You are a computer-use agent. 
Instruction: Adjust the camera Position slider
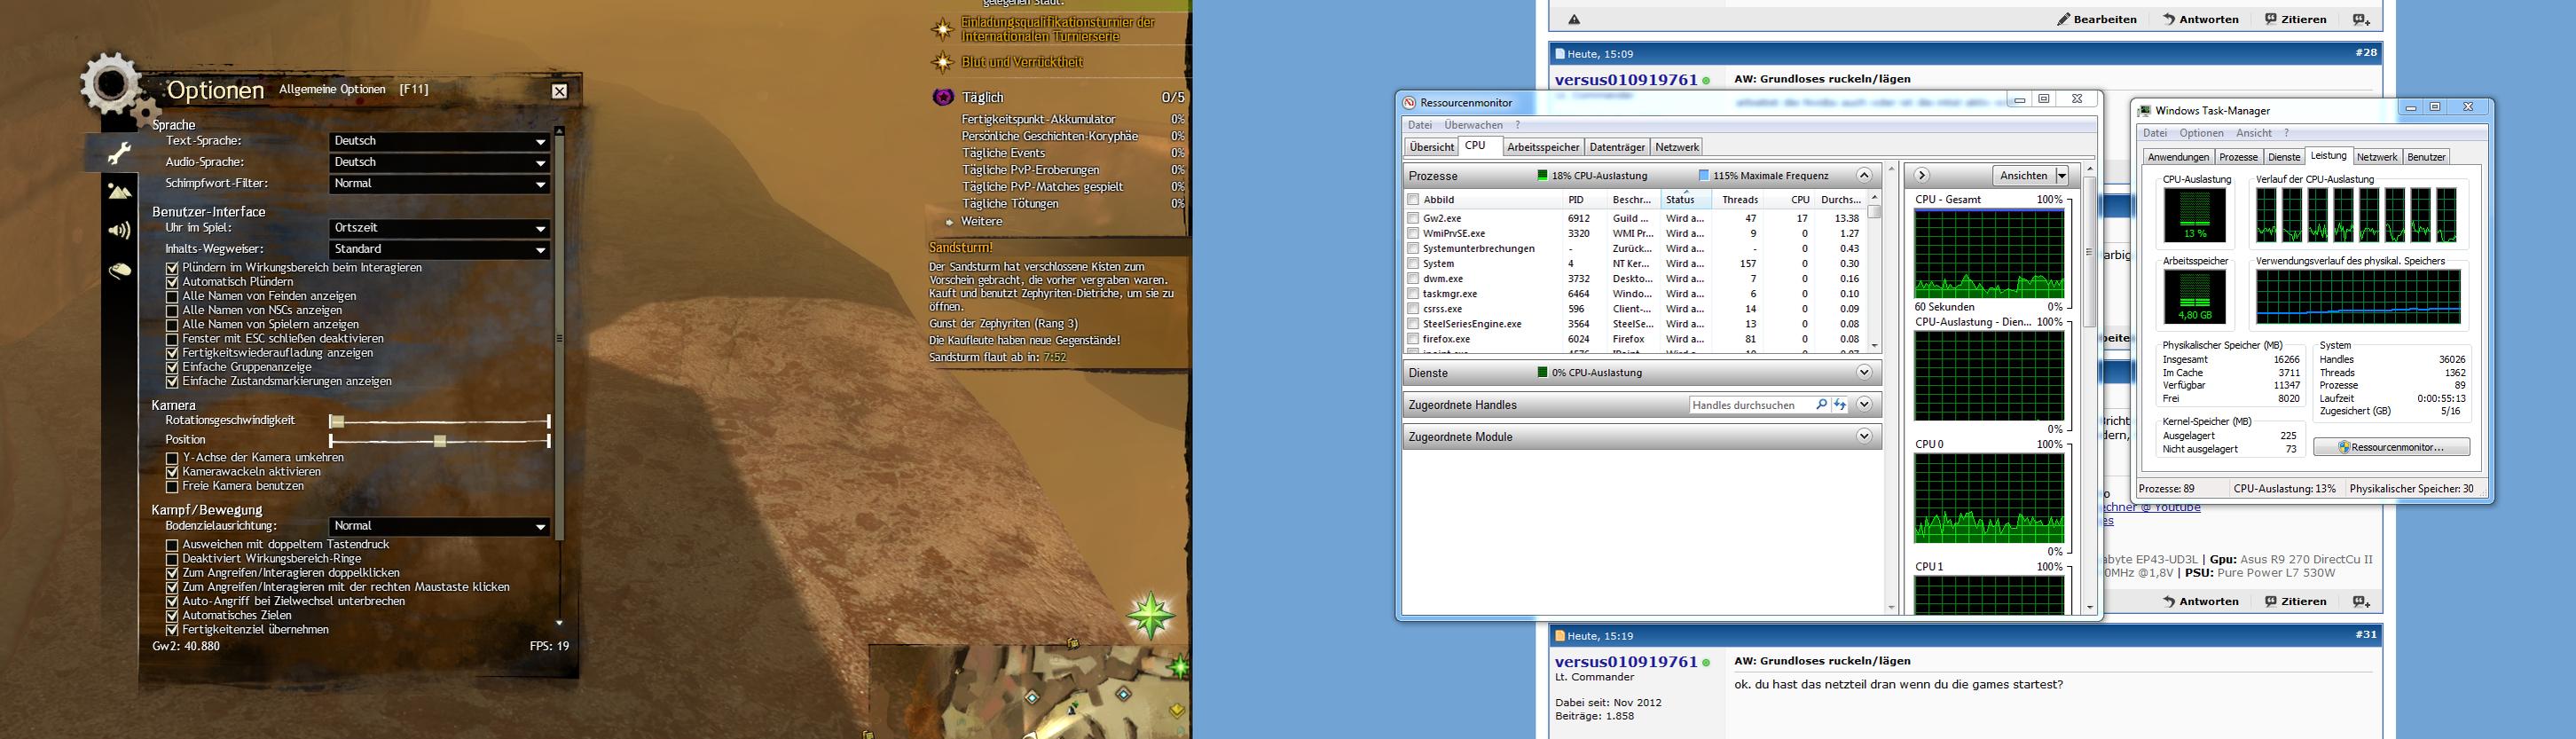pos(440,440)
